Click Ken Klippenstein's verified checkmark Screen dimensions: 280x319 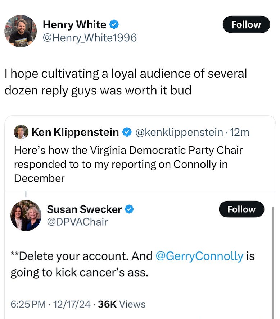point(127,132)
